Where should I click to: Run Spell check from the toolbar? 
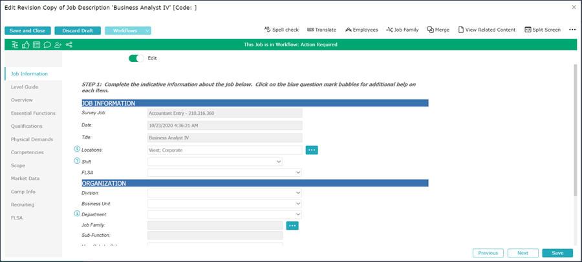coord(281,30)
